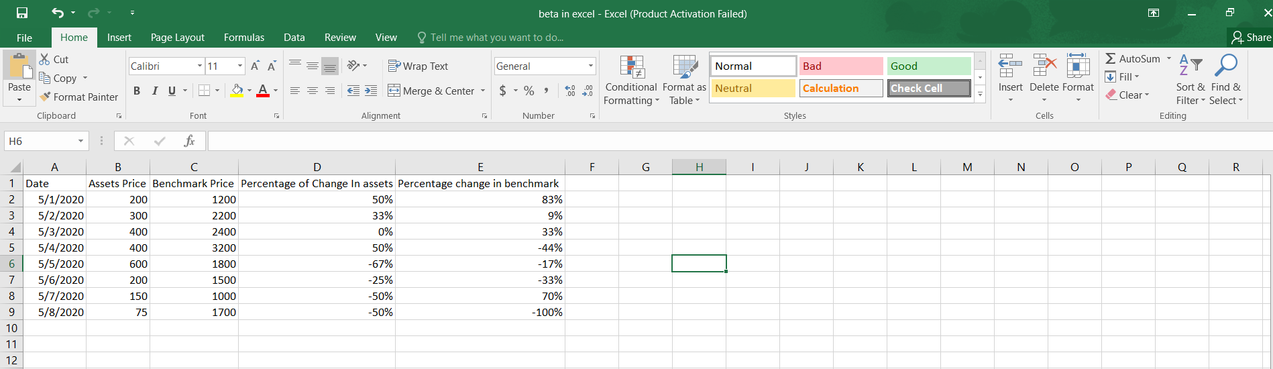Viewport: 1273px width, 369px height.
Task: Click Merge & Center button
Action: [431, 91]
